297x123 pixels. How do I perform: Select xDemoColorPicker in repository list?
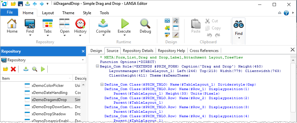pyautogui.click(x=48, y=86)
